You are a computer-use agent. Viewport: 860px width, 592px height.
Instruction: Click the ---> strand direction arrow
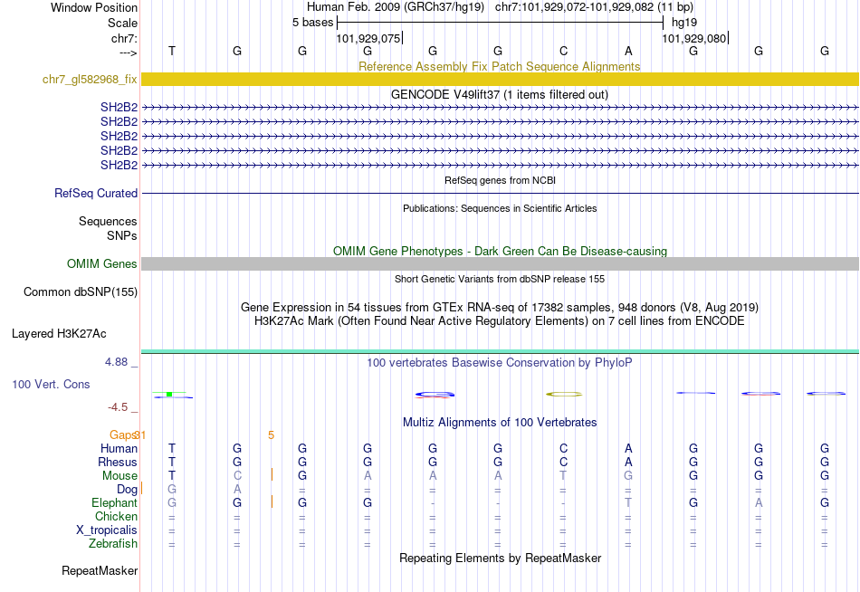point(128,53)
